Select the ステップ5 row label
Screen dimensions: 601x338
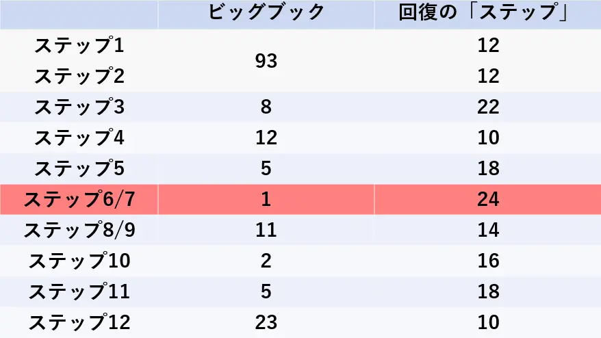[x=79, y=168]
